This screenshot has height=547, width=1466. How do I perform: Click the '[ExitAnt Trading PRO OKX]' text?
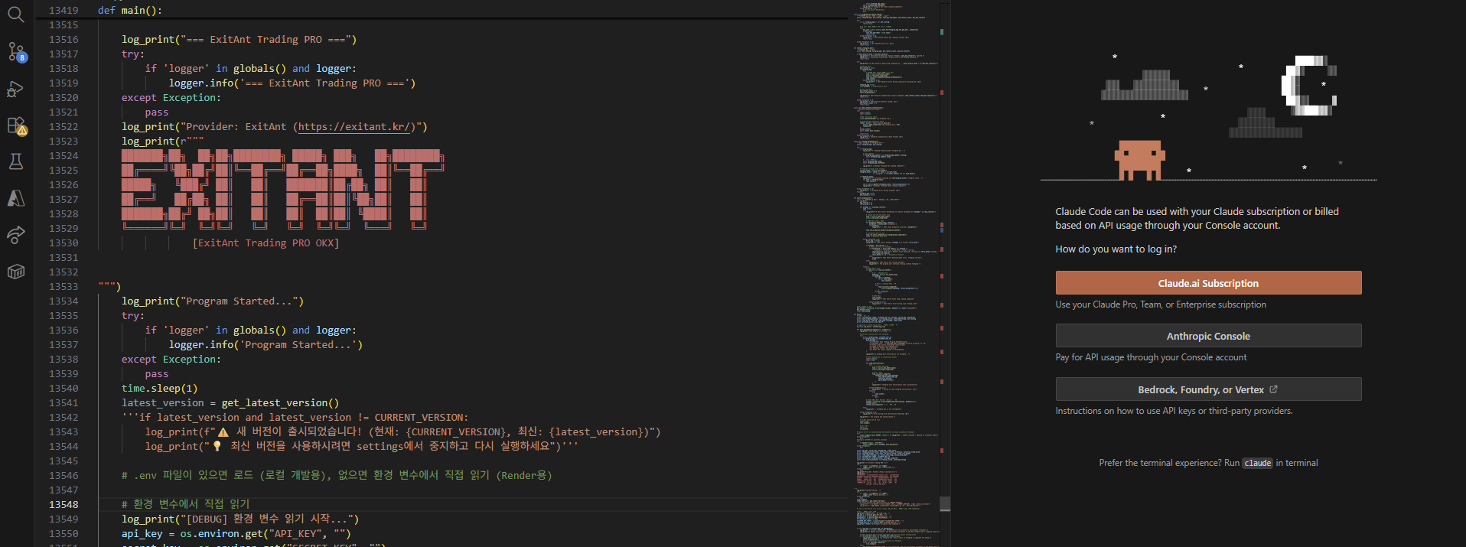tap(266, 243)
